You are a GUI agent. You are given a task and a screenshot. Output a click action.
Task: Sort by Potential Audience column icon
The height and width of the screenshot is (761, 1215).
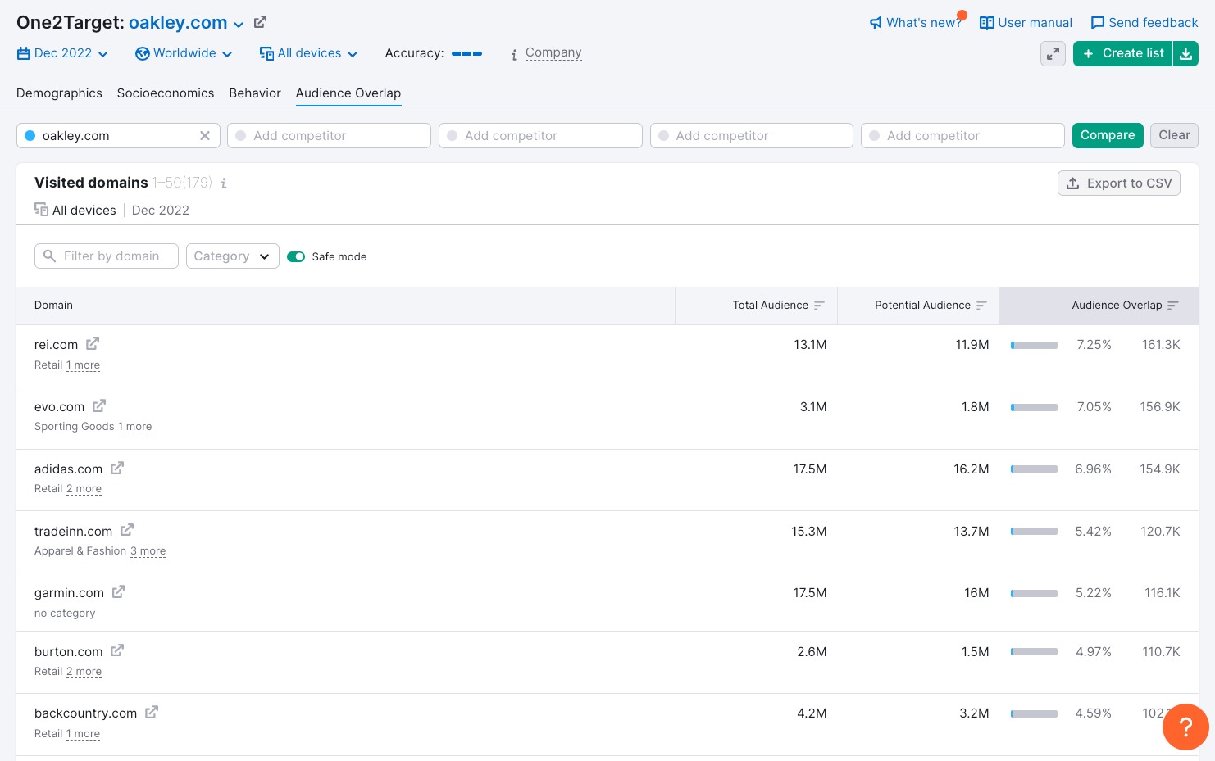[981, 306]
